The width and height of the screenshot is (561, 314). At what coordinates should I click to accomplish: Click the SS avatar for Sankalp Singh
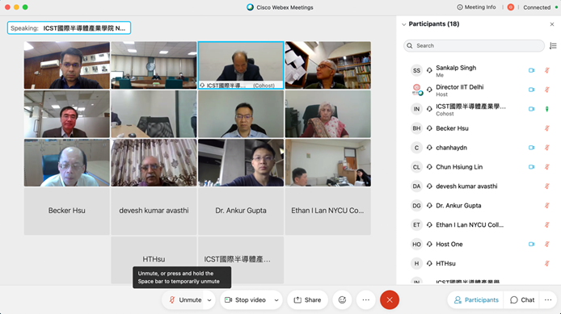point(416,70)
